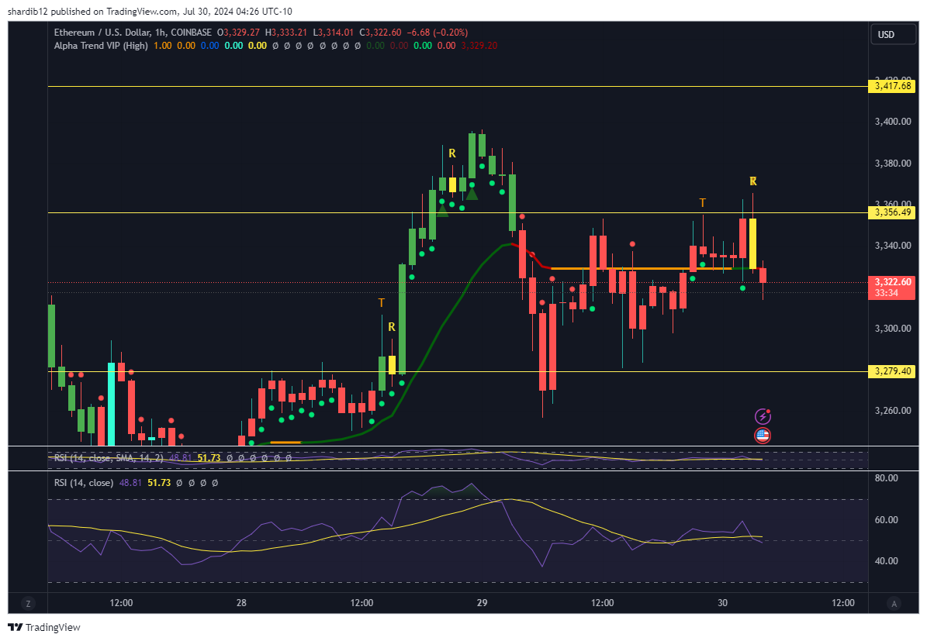This screenshot has height=641, width=927.
Task: Expand the Alpha Trend VIP (High) indicator legend
Action: [101, 46]
